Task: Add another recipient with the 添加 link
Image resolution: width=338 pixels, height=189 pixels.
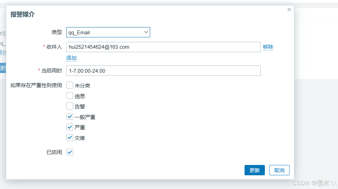Action: pyautogui.click(x=71, y=58)
